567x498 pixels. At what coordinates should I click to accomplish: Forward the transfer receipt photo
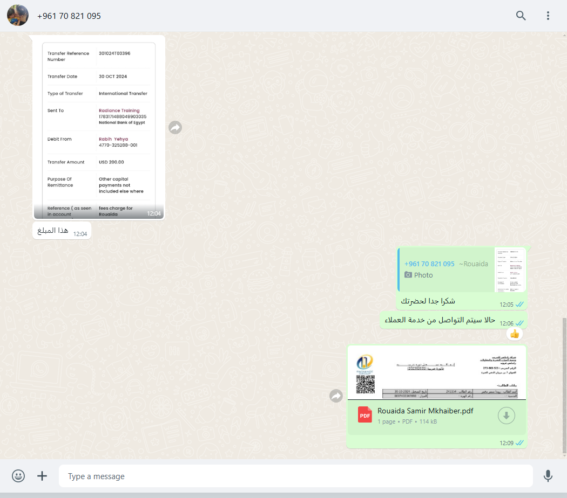(x=175, y=127)
